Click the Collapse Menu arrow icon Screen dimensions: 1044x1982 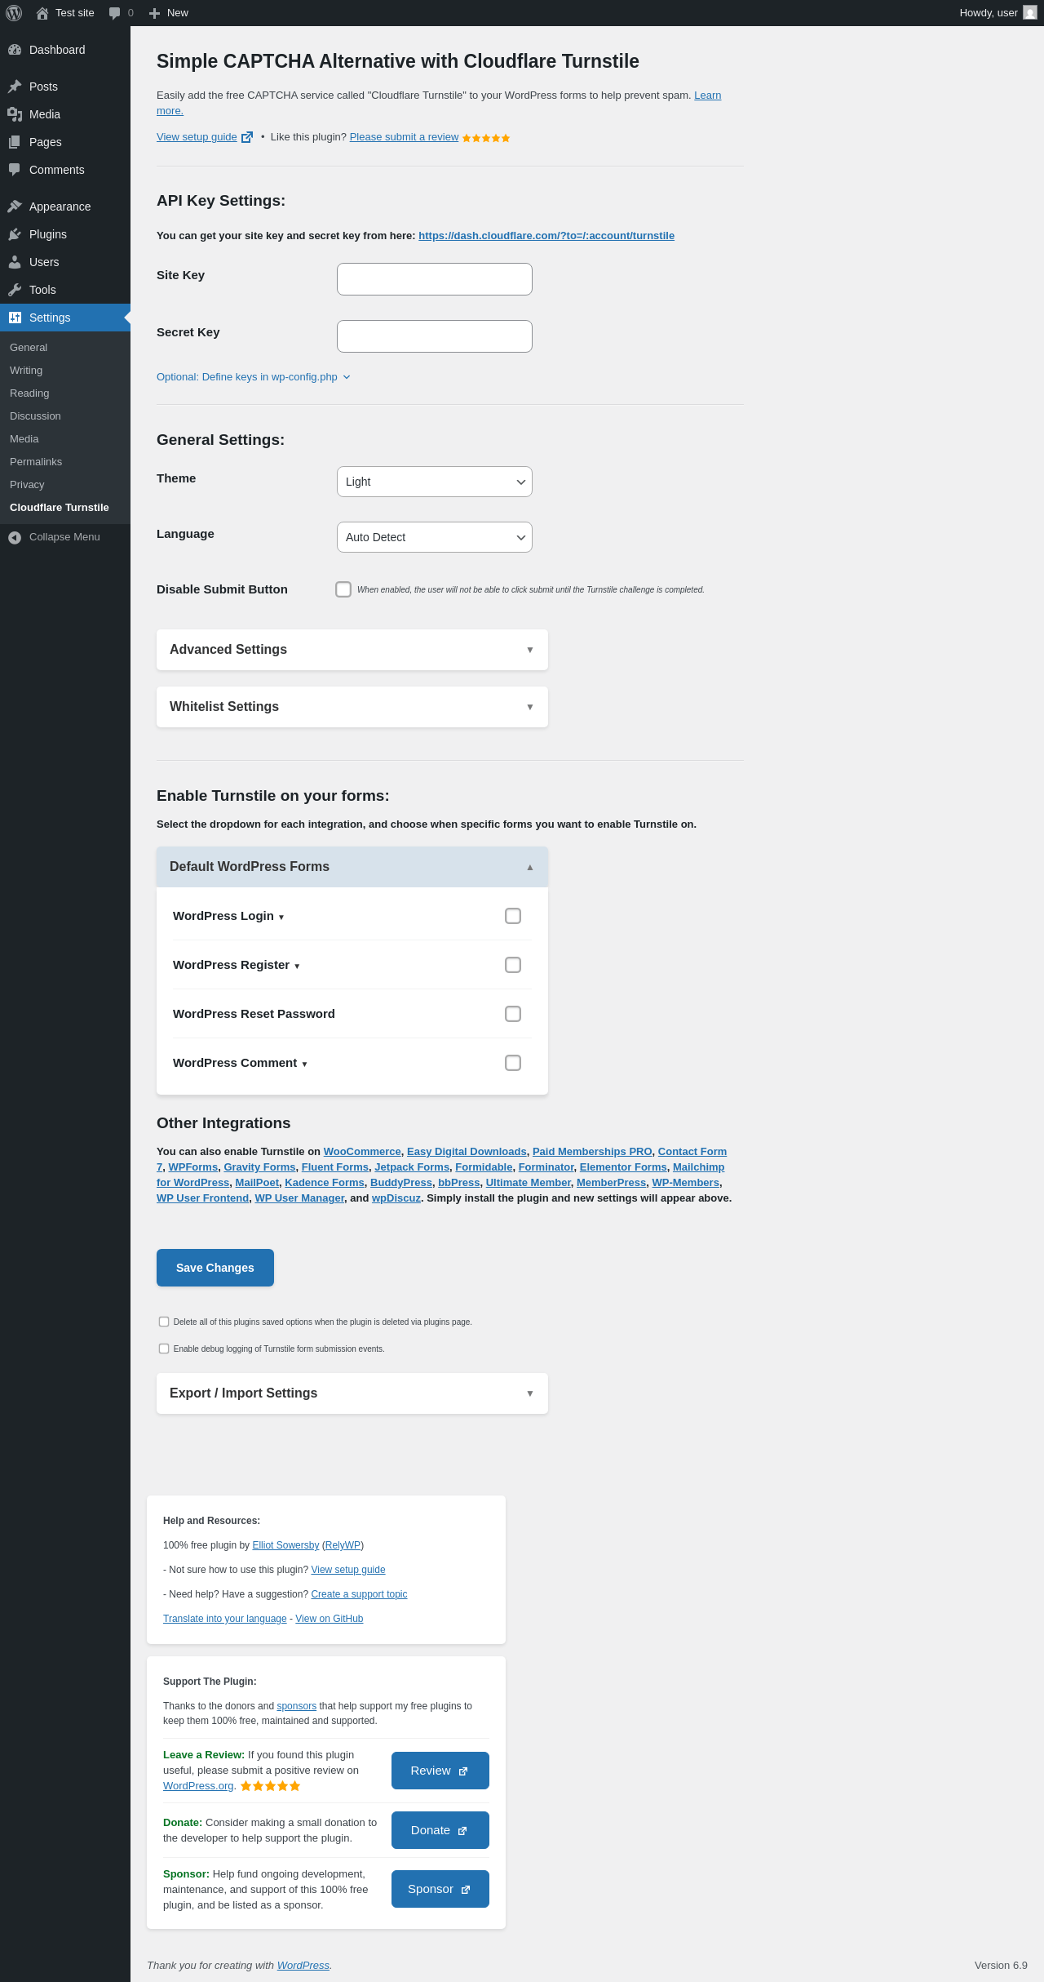coord(15,537)
